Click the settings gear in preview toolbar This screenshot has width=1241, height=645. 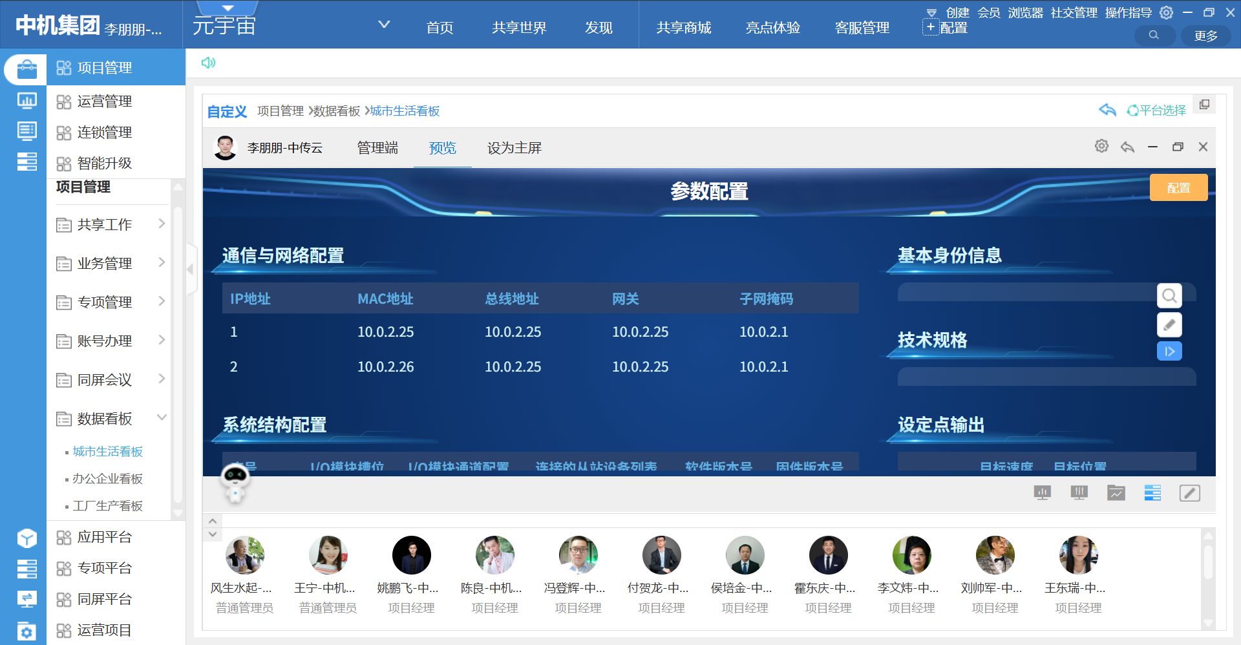coord(1101,147)
